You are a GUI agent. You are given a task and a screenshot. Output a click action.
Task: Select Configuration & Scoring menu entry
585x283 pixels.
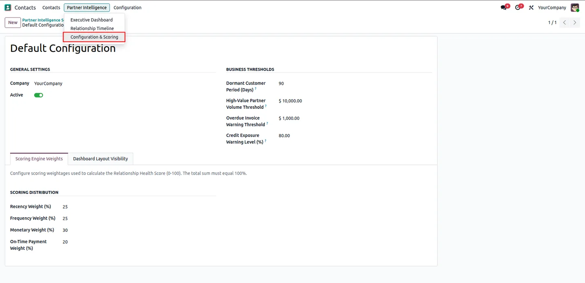tap(94, 37)
